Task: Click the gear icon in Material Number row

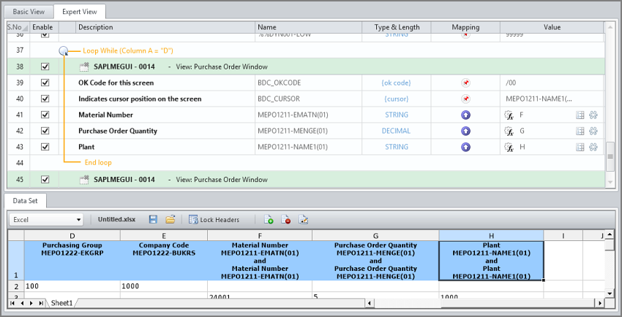Action: point(593,115)
